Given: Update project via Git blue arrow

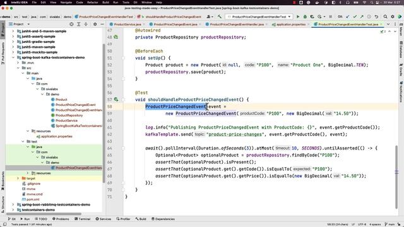Looking at the screenshot, I should click(348, 17).
